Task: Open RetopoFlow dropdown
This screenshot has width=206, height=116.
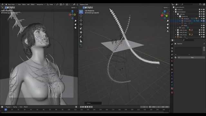Action: [x=41, y=5]
